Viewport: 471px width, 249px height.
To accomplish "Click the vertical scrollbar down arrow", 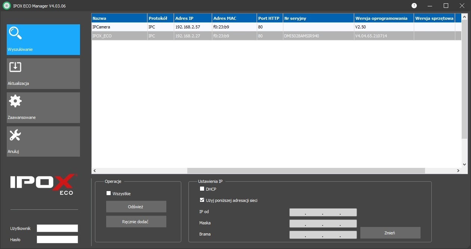I will [x=465, y=164].
